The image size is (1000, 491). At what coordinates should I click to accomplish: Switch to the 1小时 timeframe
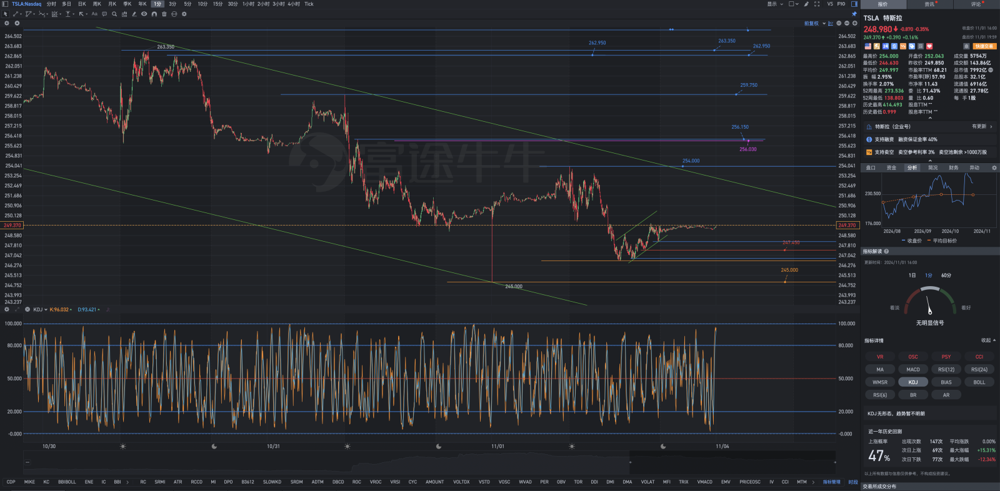tap(248, 4)
